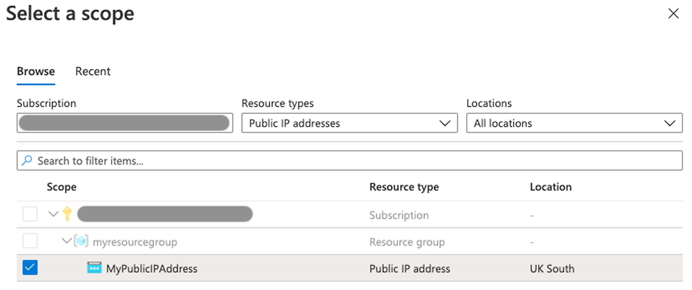Click the Resource group type cell
Image resolution: width=692 pixels, height=290 pixels.
(407, 242)
